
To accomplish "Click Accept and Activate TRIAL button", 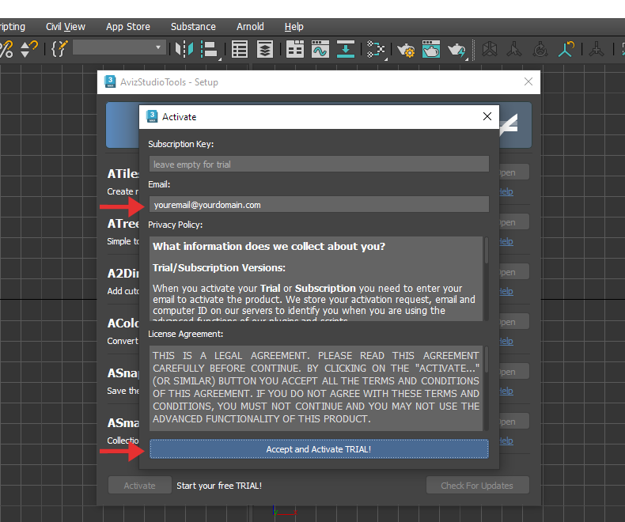I will (x=319, y=449).
